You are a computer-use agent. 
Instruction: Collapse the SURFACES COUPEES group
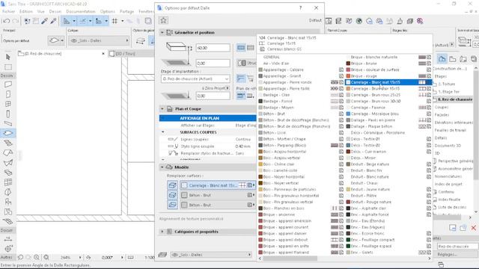click(x=163, y=132)
